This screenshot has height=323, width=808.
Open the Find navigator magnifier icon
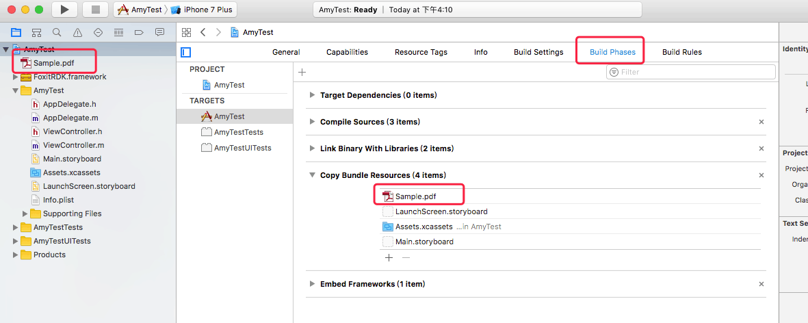coord(57,32)
